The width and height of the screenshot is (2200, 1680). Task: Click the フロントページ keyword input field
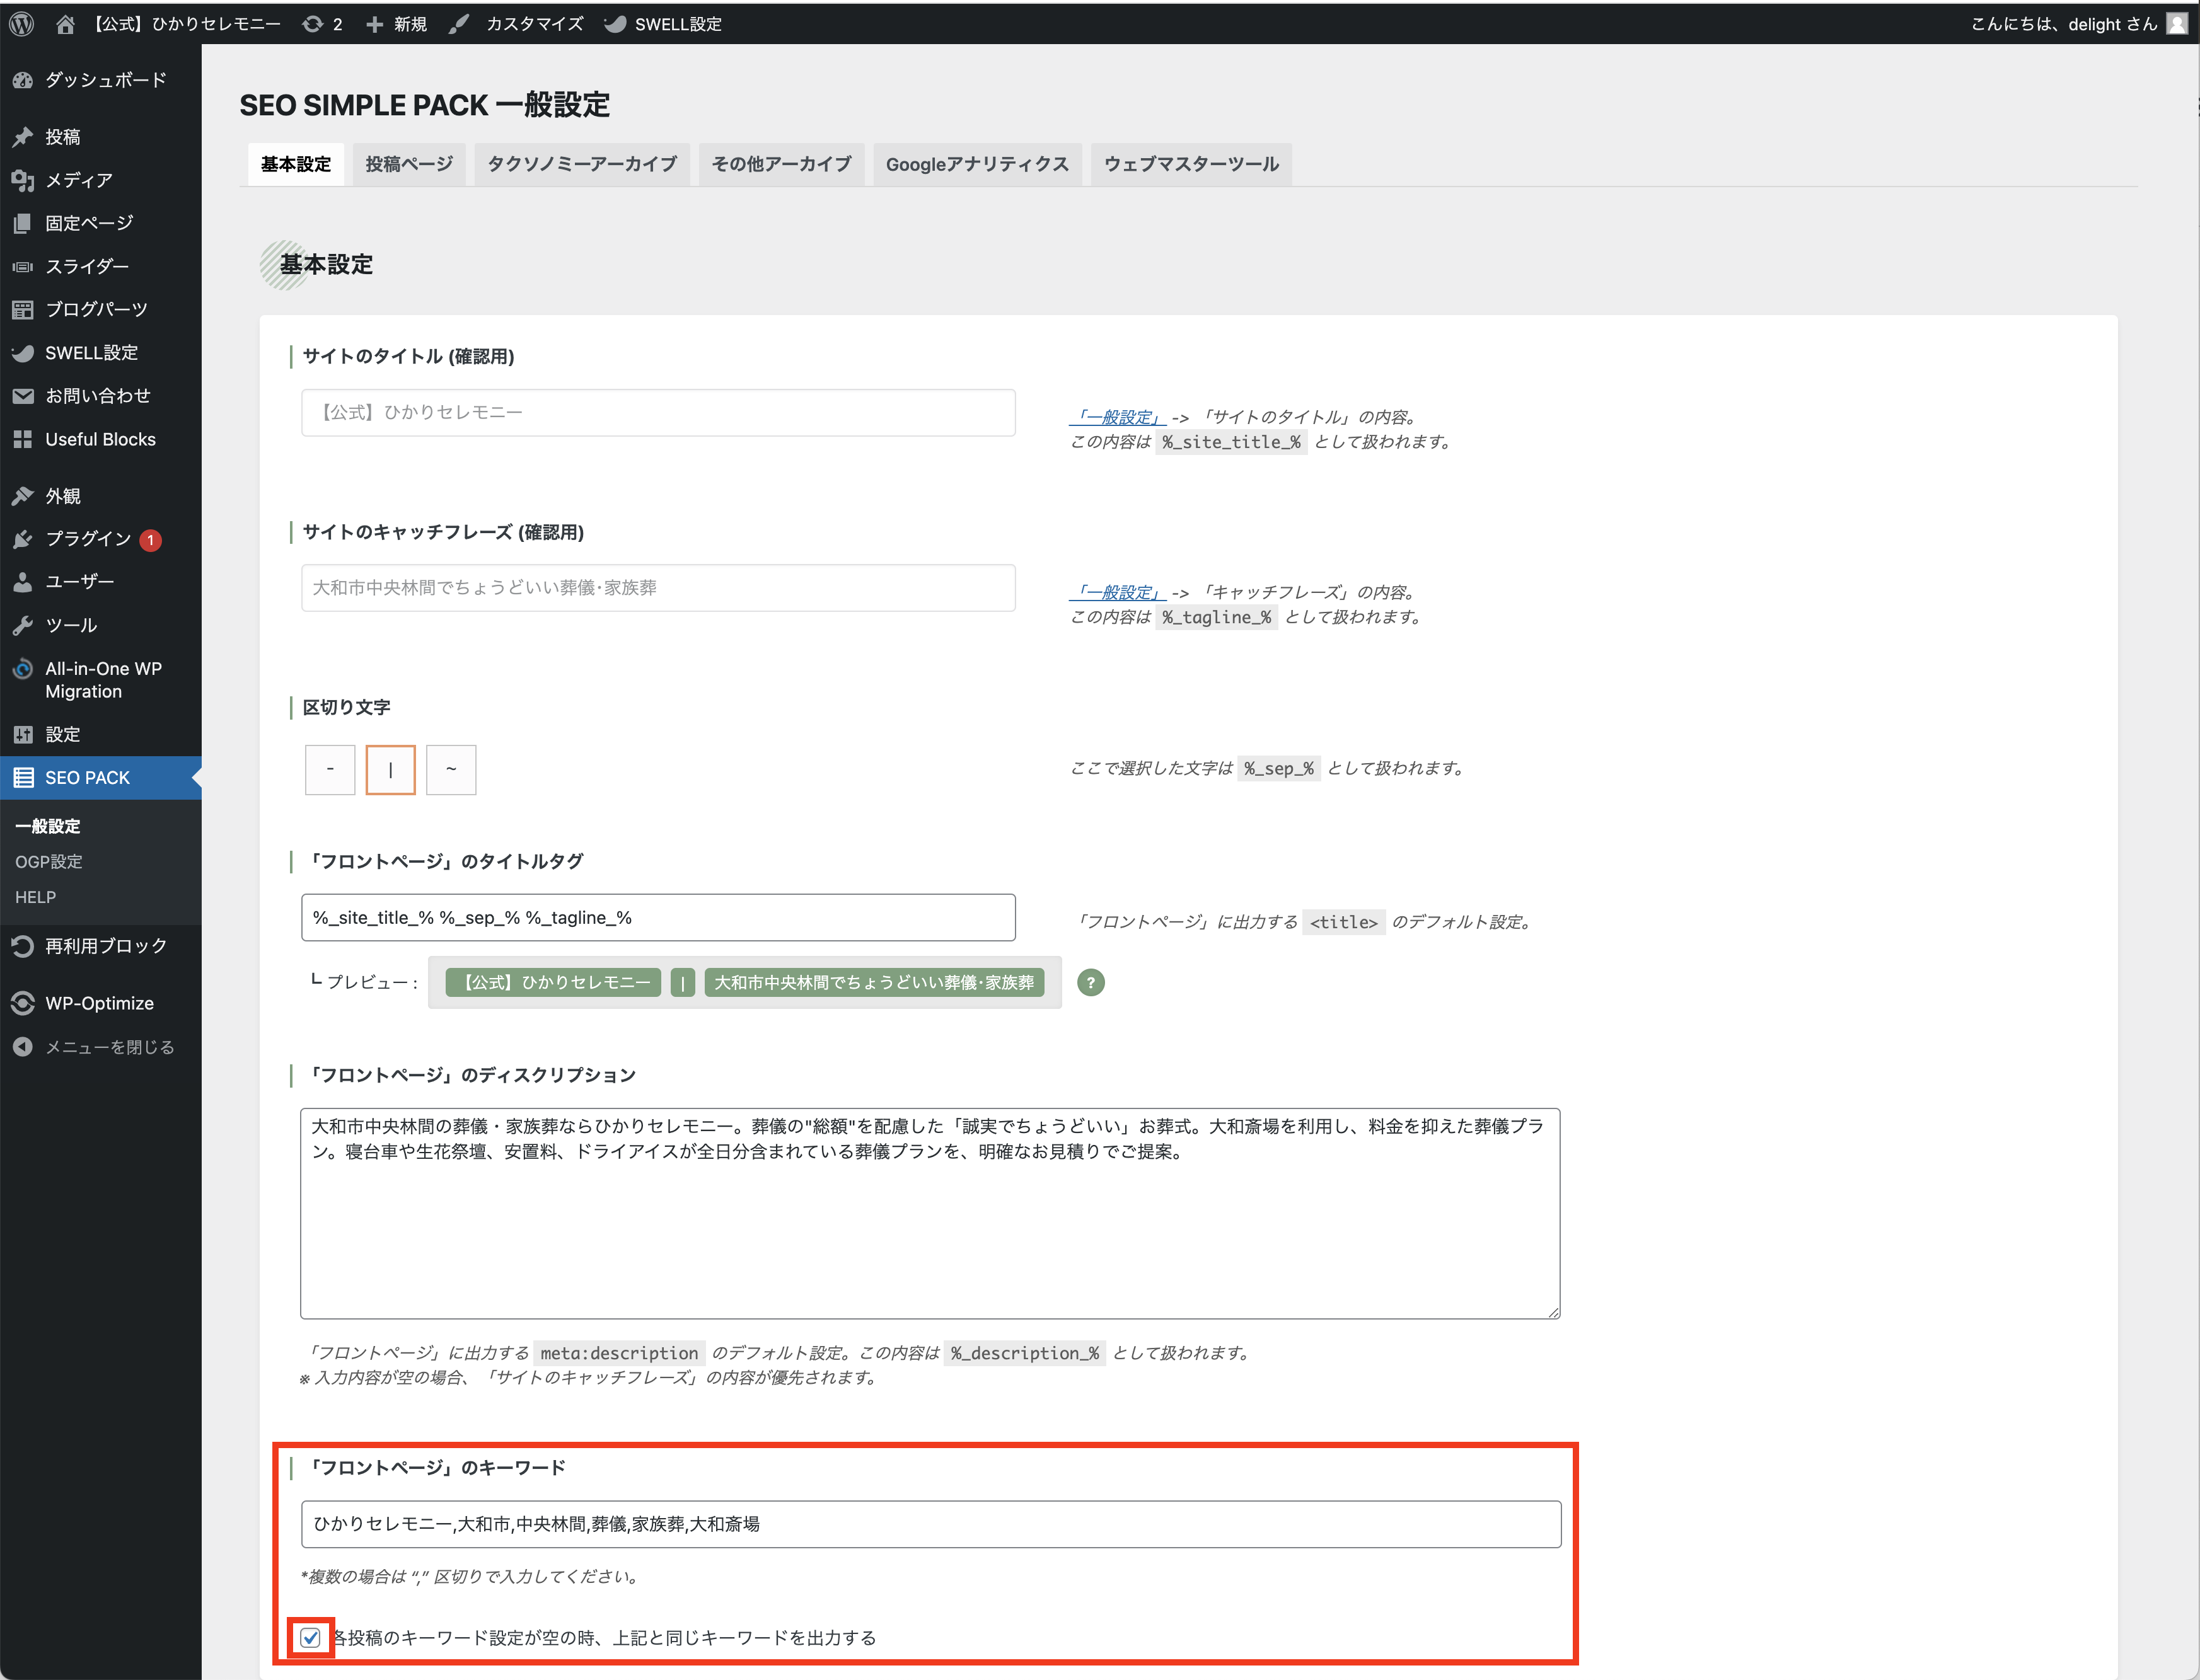pyautogui.click(x=932, y=1524)
